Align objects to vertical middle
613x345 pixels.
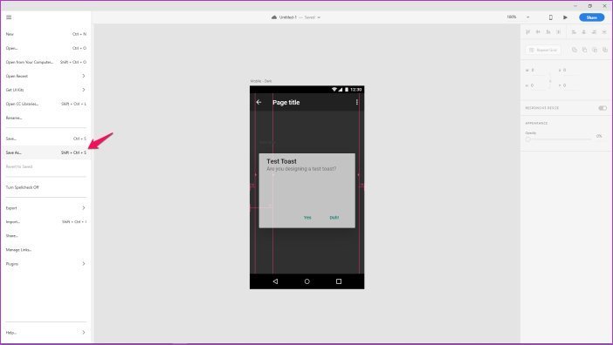pos(538,32)
